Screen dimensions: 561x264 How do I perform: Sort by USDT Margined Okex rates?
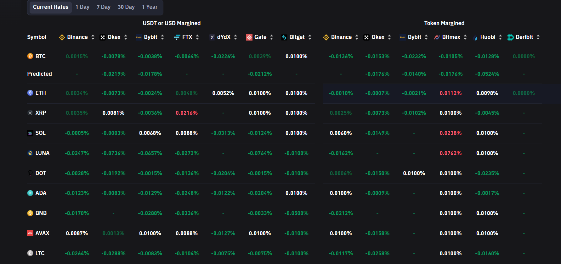click(x=126, y=37)
